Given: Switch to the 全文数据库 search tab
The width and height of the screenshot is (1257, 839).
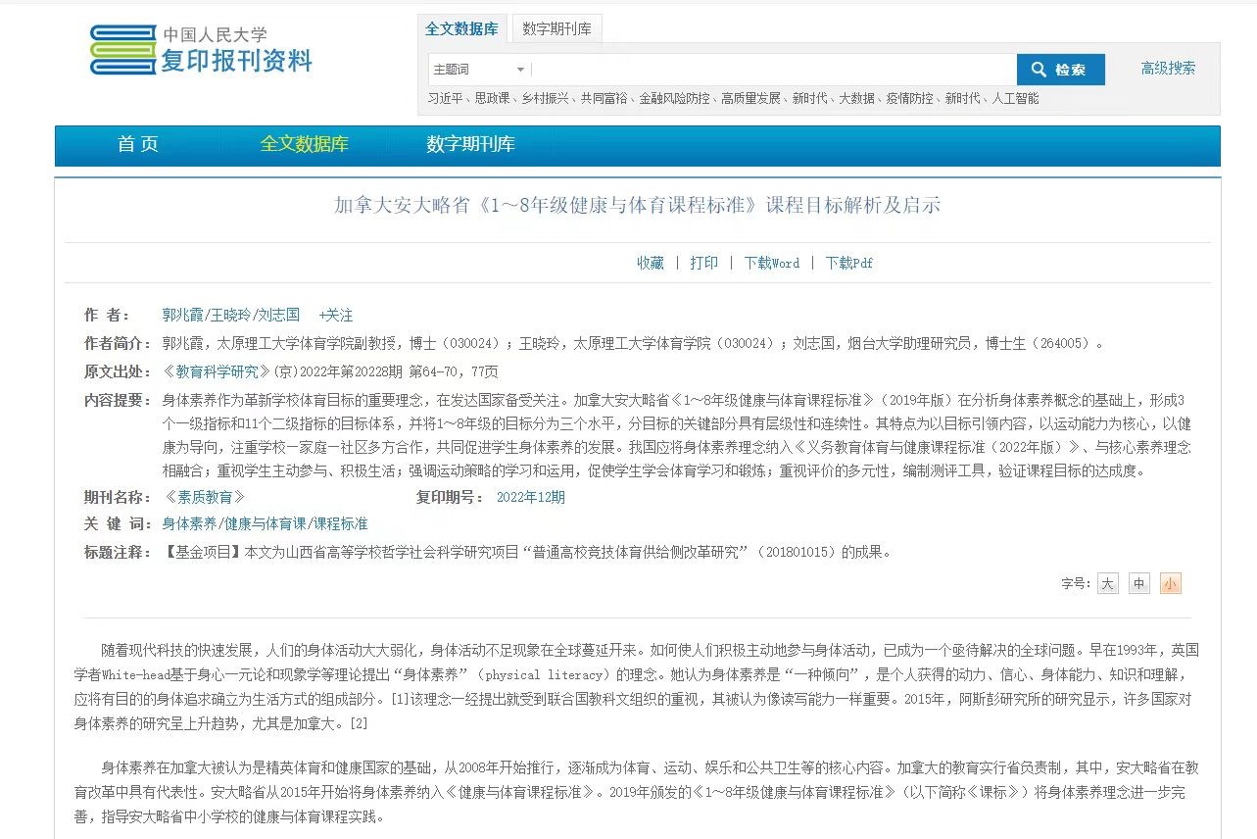Looking at the screenshot, I should [461, 29].
